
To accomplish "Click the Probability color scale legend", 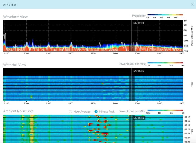I will pos(165,15).
